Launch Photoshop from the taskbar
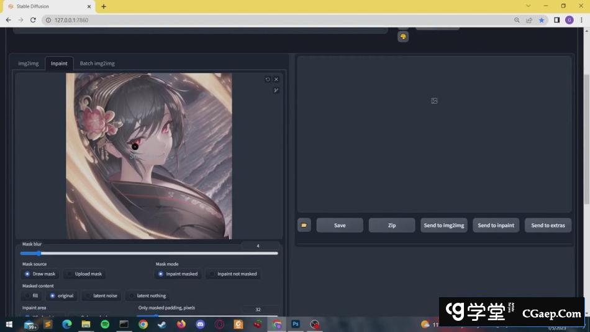Viewport: 590px width, 332px height. tap(296, 324)
